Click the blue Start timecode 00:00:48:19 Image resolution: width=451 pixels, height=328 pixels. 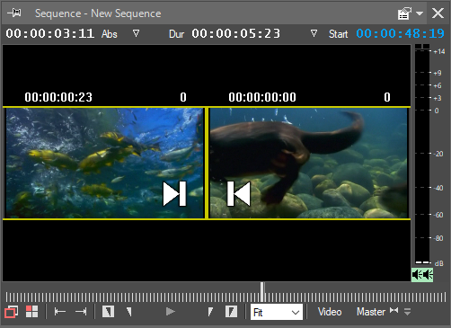[400, 33]
